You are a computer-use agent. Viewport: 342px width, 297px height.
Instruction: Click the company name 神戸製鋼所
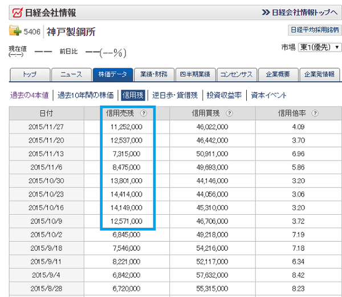[x=71, y=32]
